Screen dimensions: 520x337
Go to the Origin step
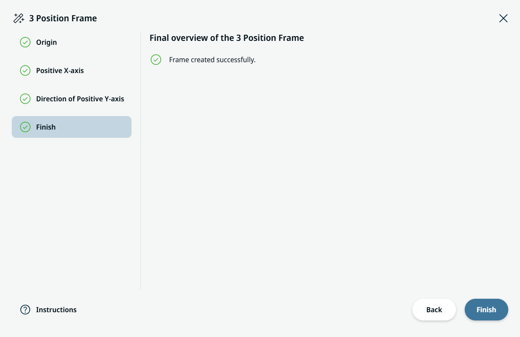pos(47,42)
